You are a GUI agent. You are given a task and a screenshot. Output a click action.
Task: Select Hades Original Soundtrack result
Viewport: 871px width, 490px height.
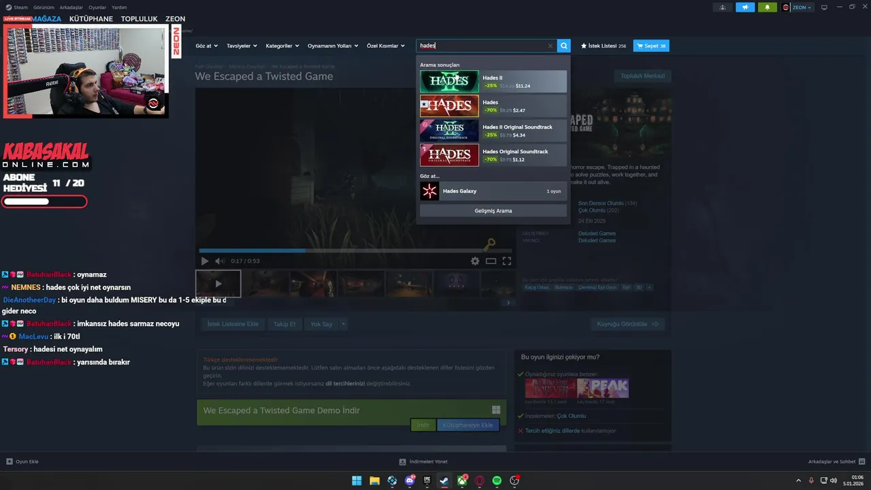[x=493, y=155]
